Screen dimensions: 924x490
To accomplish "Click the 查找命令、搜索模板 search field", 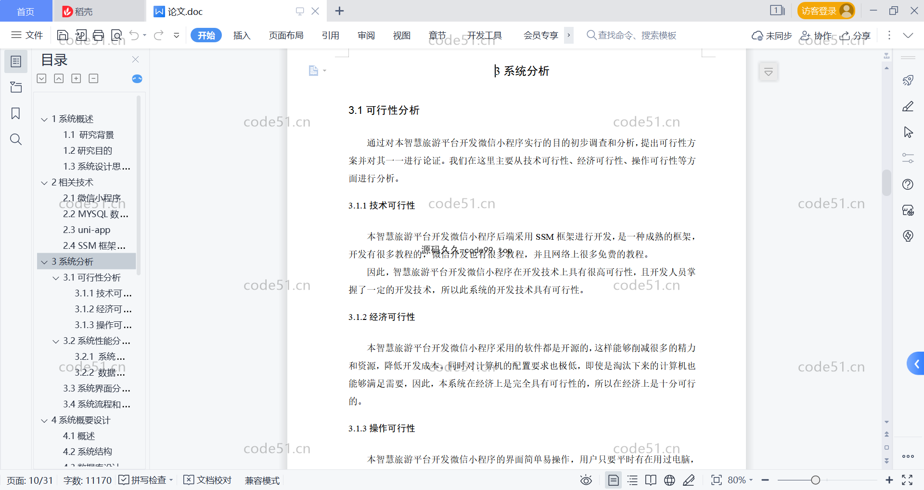I will [x=631, y=35].
